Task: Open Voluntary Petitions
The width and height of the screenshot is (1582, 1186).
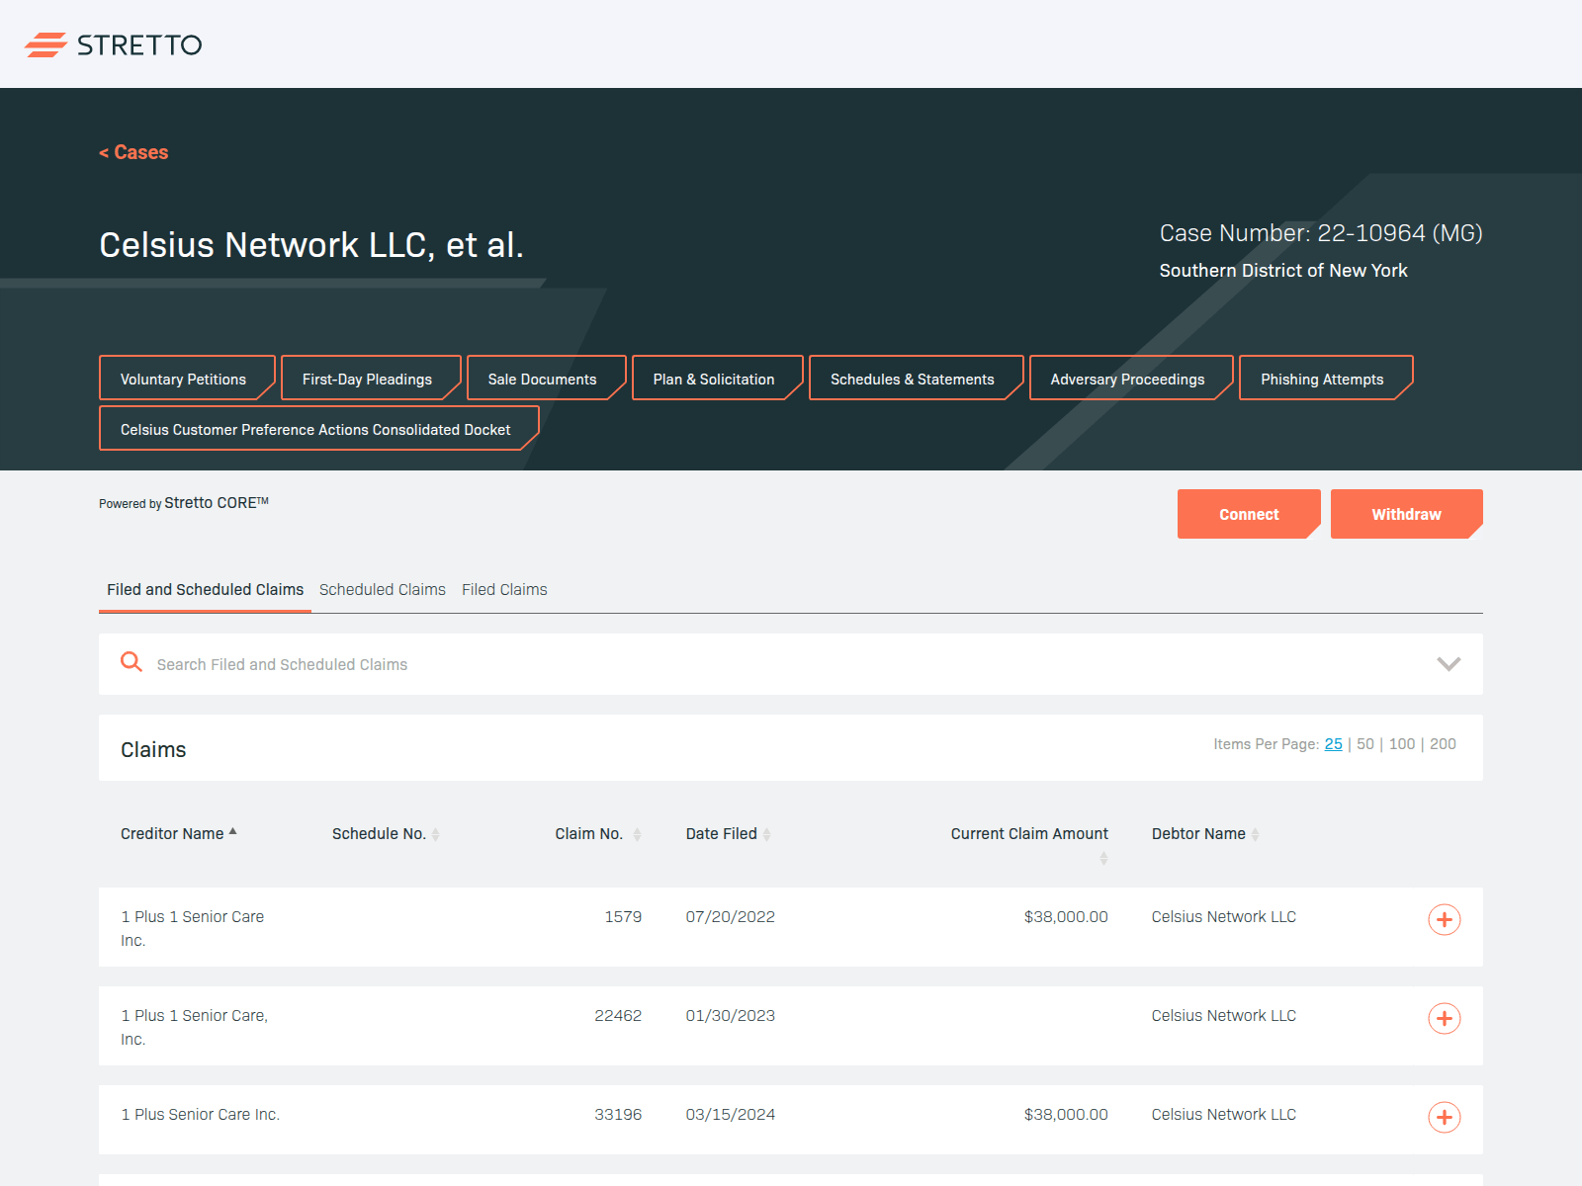Action: [x=187, y=379]
